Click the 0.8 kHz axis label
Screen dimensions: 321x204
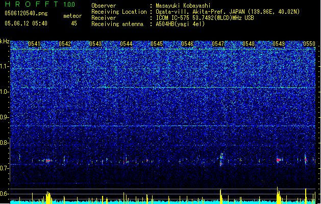(5, 143)
